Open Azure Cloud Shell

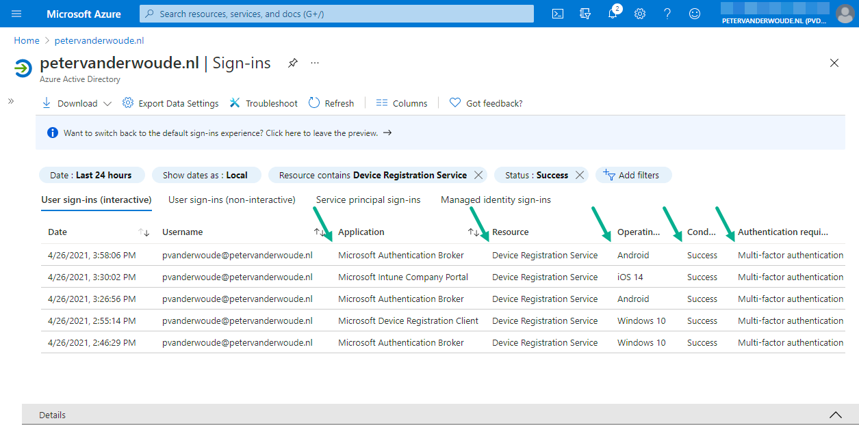click(x=557, y=13)
